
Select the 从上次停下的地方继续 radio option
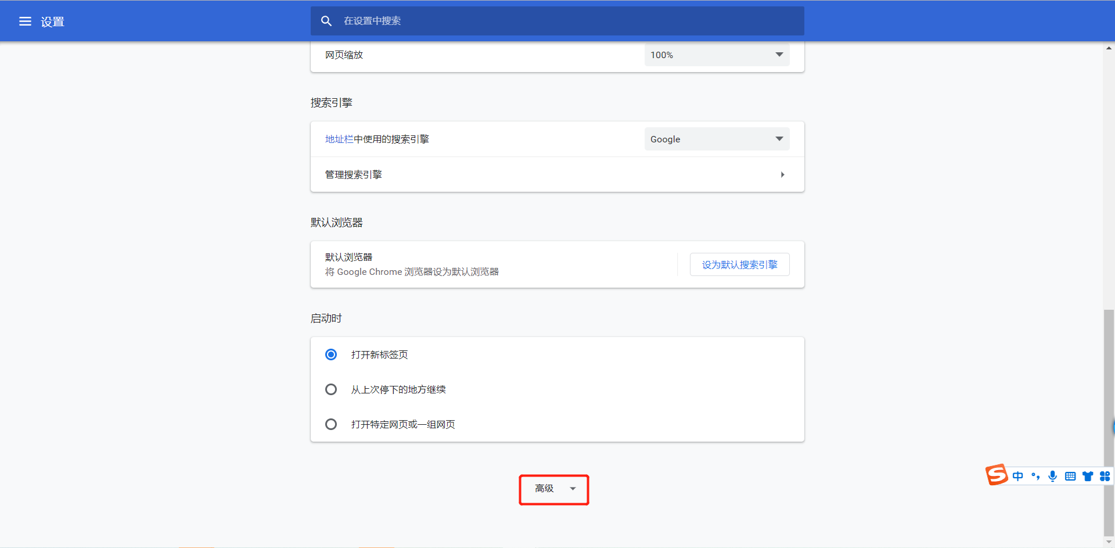tap(331, 389)
